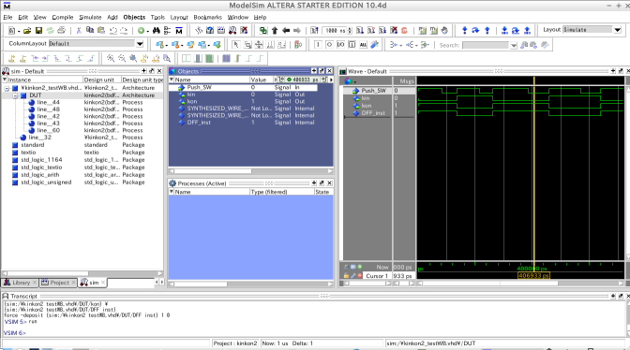Click the Insert Cursor wave icon
This screenshot has height=350, width=630.
coord(11,59)
